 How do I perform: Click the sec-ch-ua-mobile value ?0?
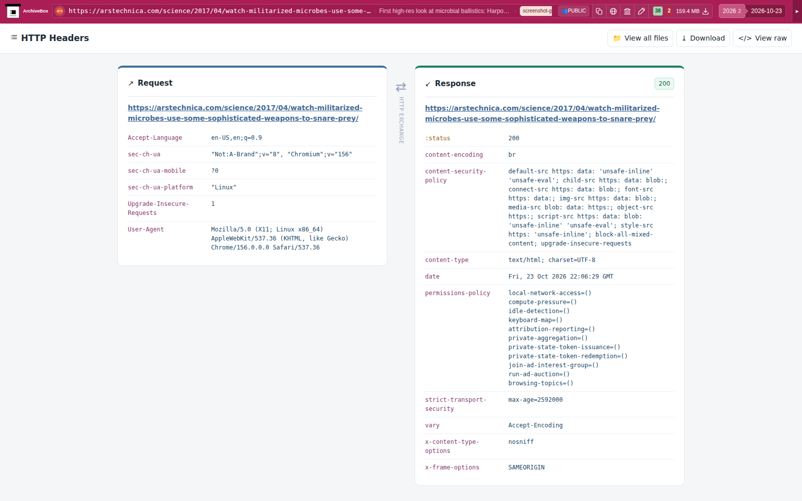215,171
